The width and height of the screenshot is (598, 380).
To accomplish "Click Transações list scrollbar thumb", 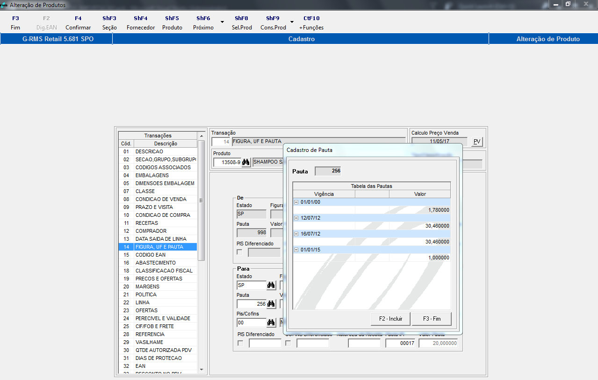I will tap(202, 201).
